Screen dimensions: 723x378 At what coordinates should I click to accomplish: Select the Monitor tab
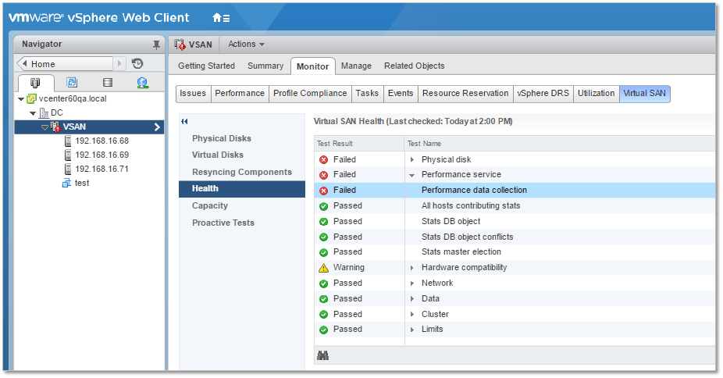pyautogui.click(x=312, y=66)
